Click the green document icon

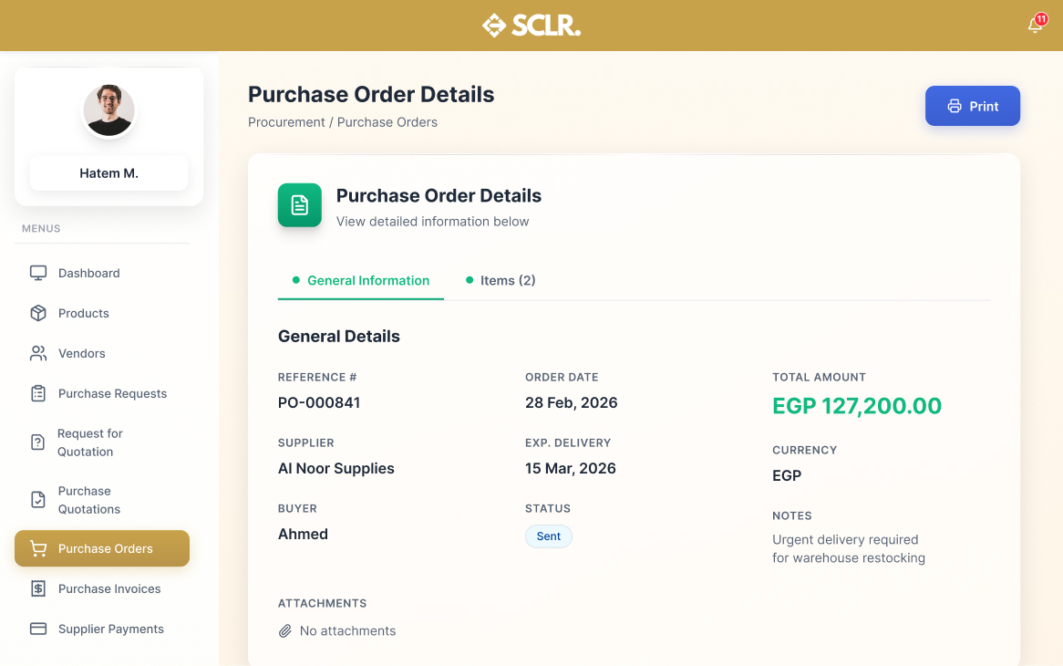coord(300,205)
